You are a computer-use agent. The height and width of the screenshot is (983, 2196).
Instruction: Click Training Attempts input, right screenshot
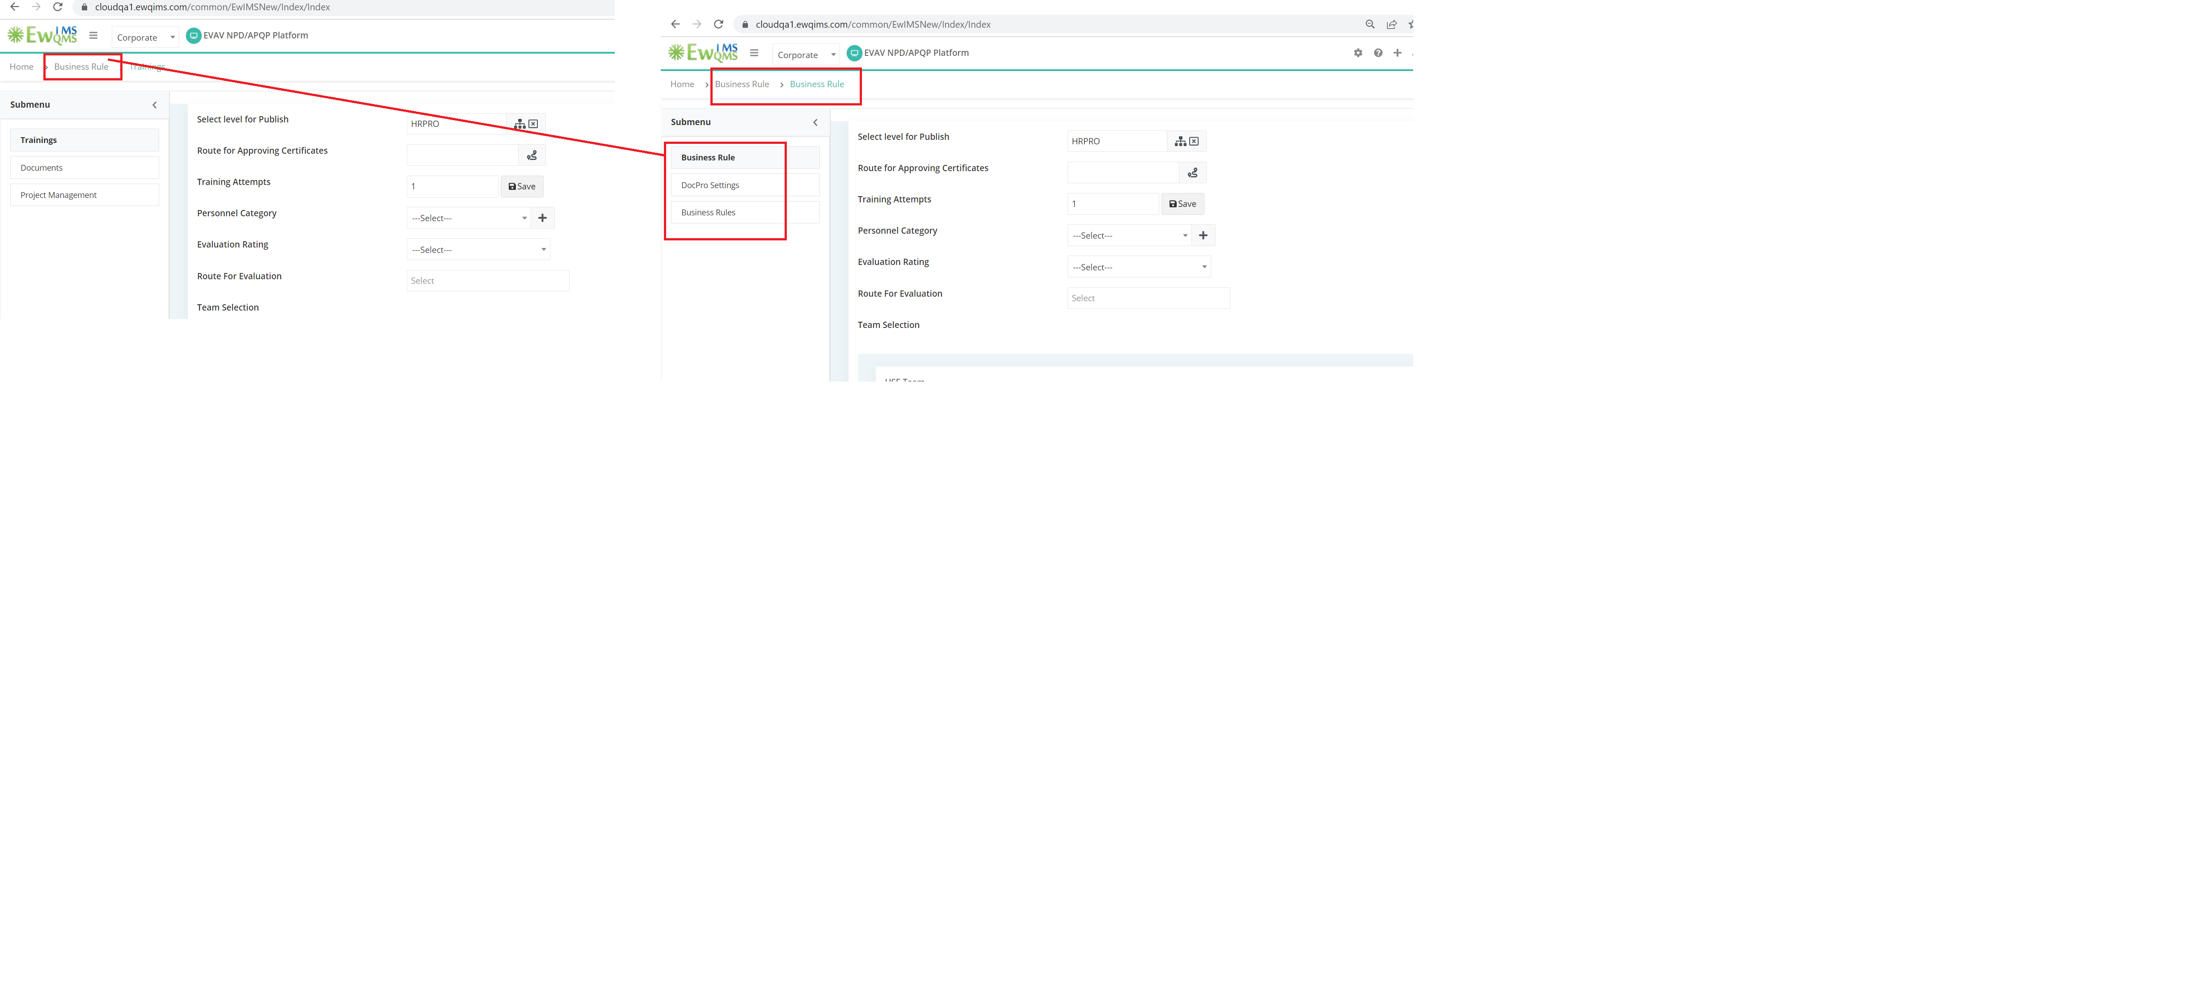pos(1113,204)
